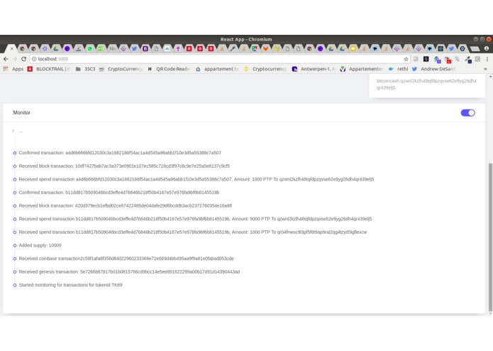Select the 'Confirmed transaction: b11dd817' log line
This screenshot has height=351, width=493.
point(119,193)
